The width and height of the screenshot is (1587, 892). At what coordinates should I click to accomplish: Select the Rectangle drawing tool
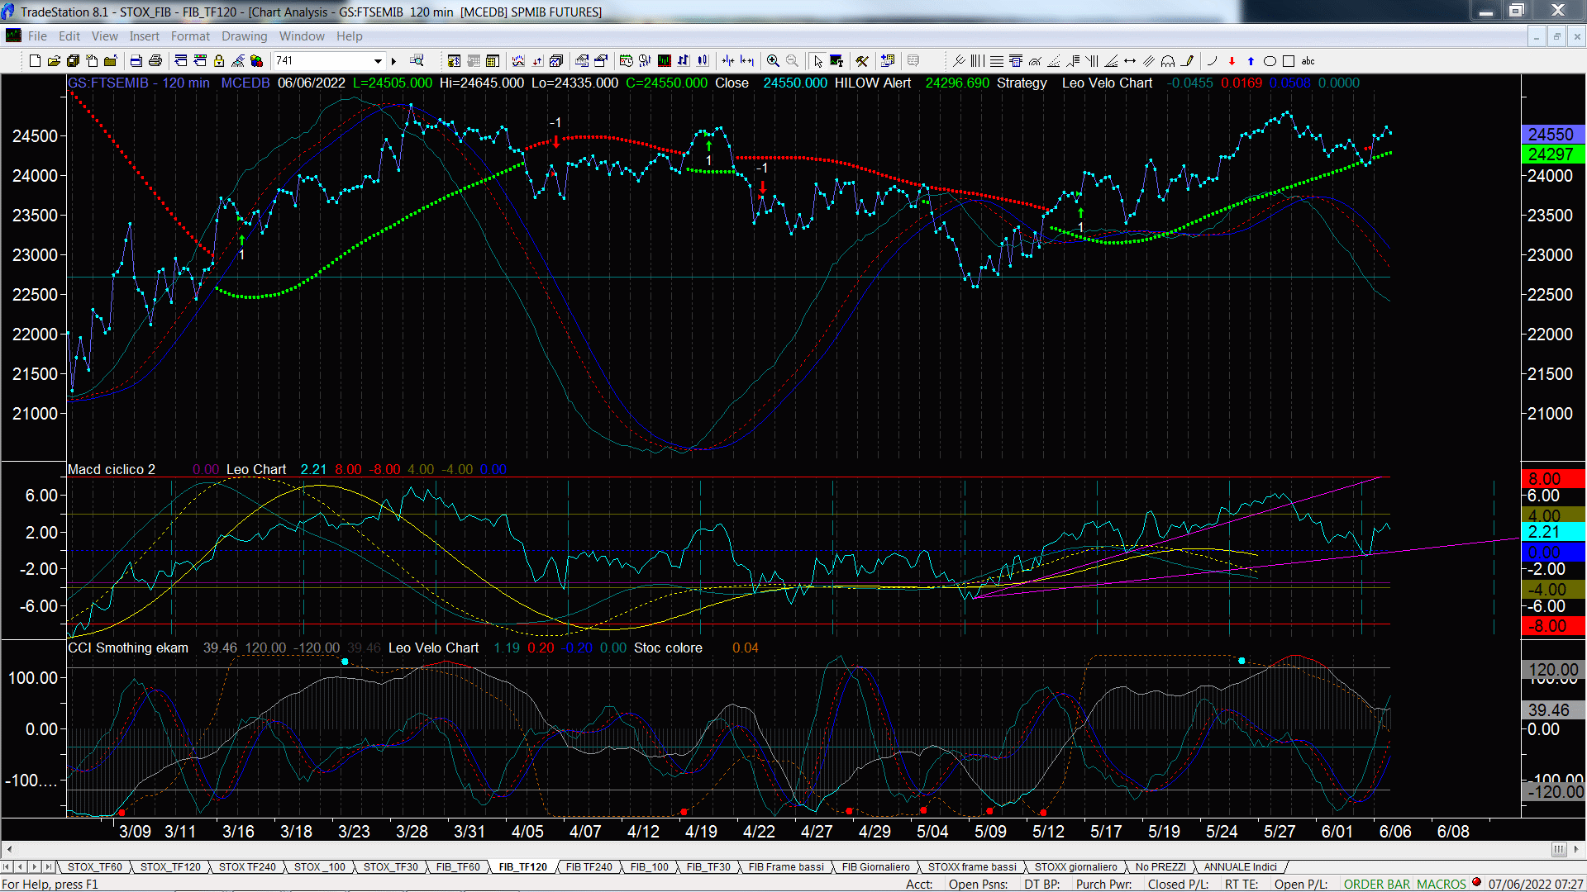(1289, 61)
